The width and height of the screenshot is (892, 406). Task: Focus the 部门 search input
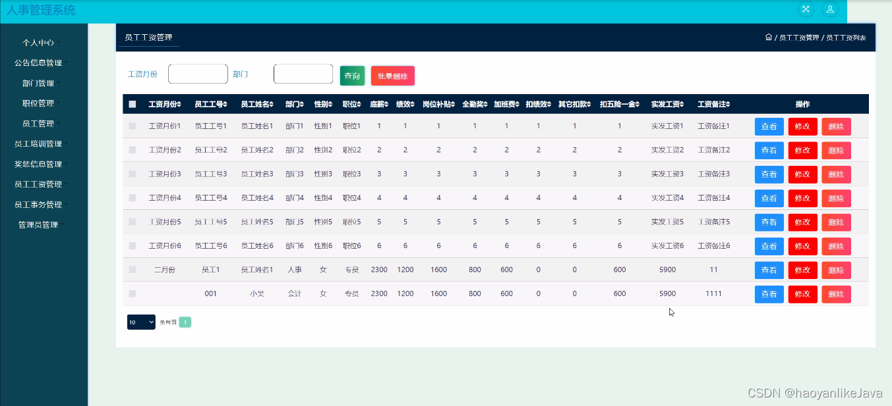303,74
